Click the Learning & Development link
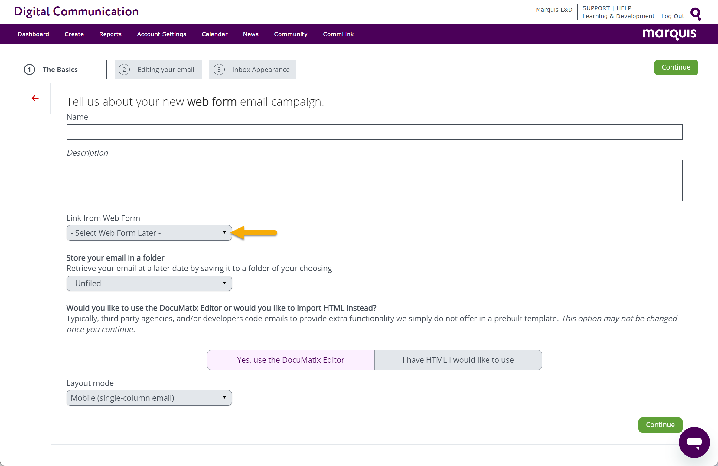Image resolution: width=718 pixels, height=466 pixels. (x=618, y=16)
